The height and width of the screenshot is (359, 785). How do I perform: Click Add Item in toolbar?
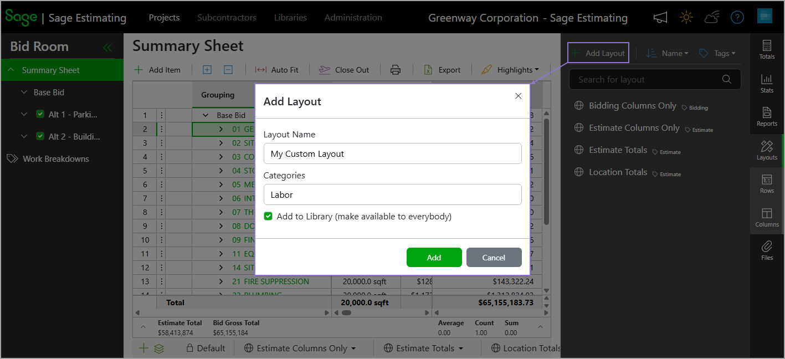tap(158, 70)
